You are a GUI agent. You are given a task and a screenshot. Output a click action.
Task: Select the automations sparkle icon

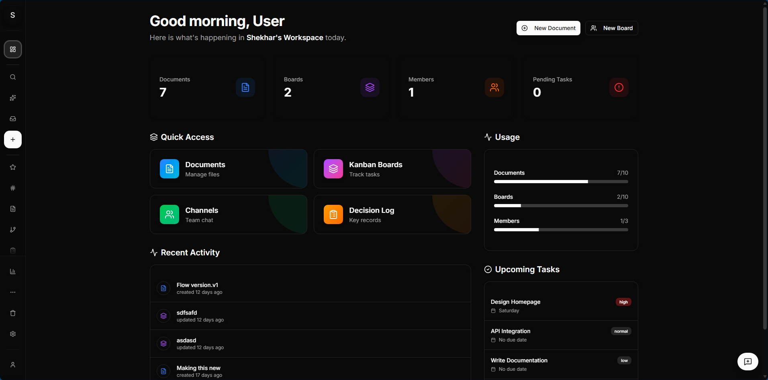(12, 97)
